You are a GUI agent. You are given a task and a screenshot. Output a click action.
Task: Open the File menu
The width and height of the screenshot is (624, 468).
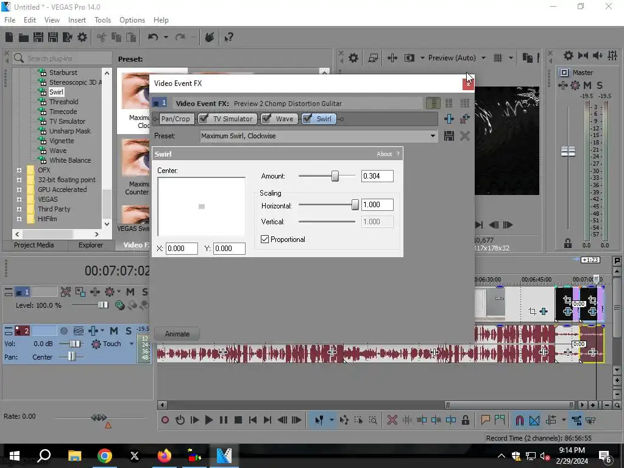click(x=10, y=20)
